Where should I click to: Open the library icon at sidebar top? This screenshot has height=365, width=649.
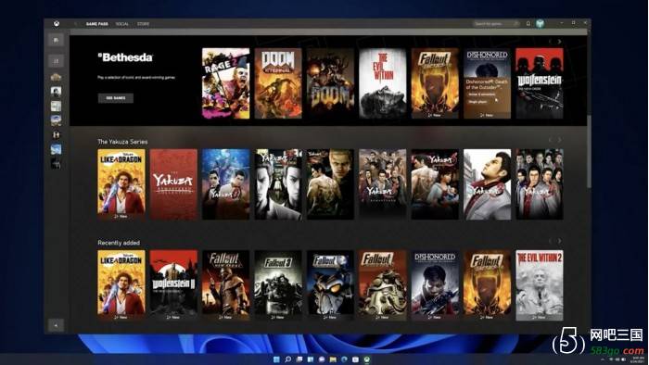[56, 40]
